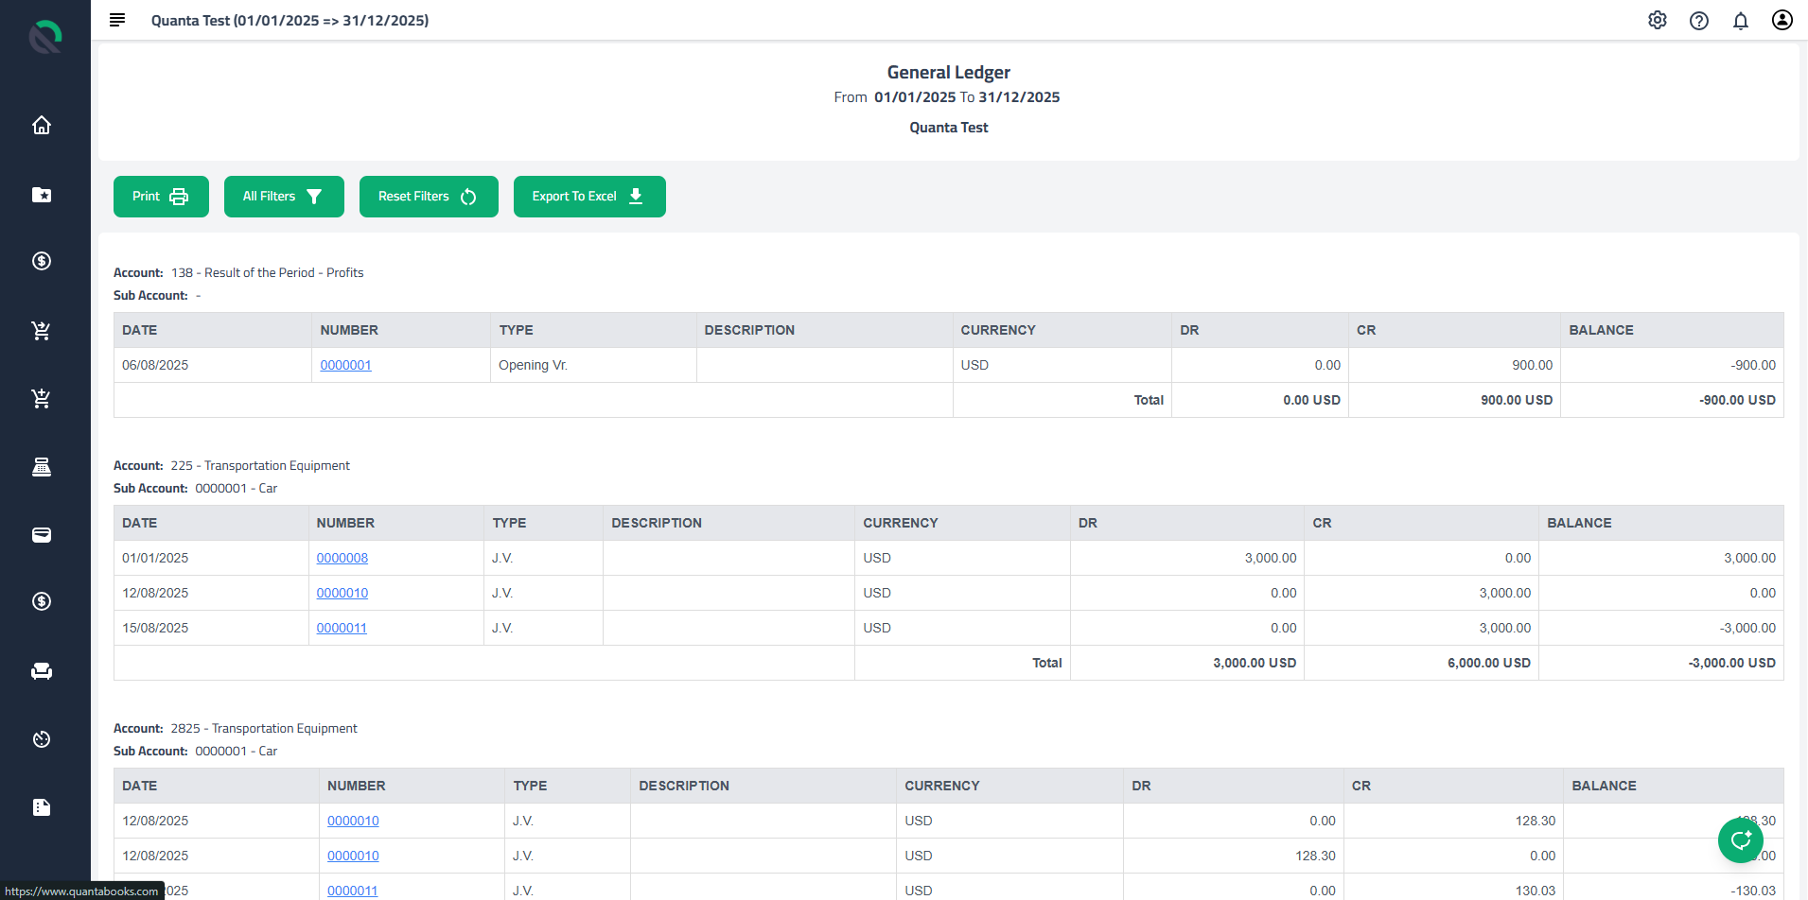Open the hamburger navigation menu
Image resolution: width=1808 pixels, height=900 pixels.
[116, 19]
